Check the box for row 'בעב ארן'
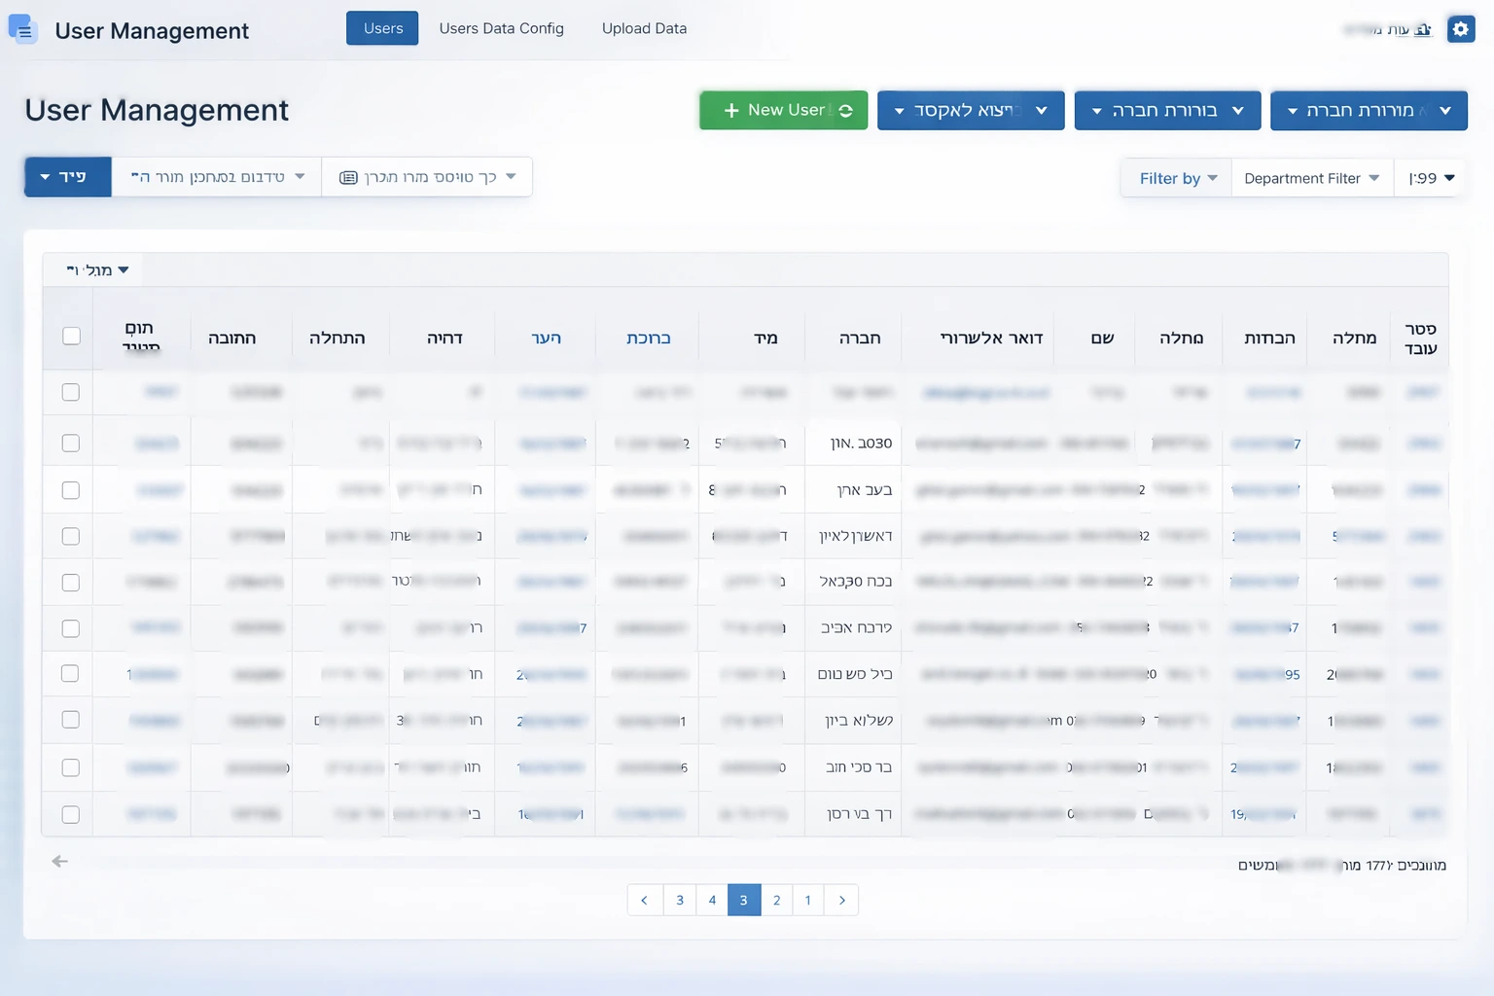The height and width of the screenshot is (996, 1494). pyautogui.click(x=71, y=489)
